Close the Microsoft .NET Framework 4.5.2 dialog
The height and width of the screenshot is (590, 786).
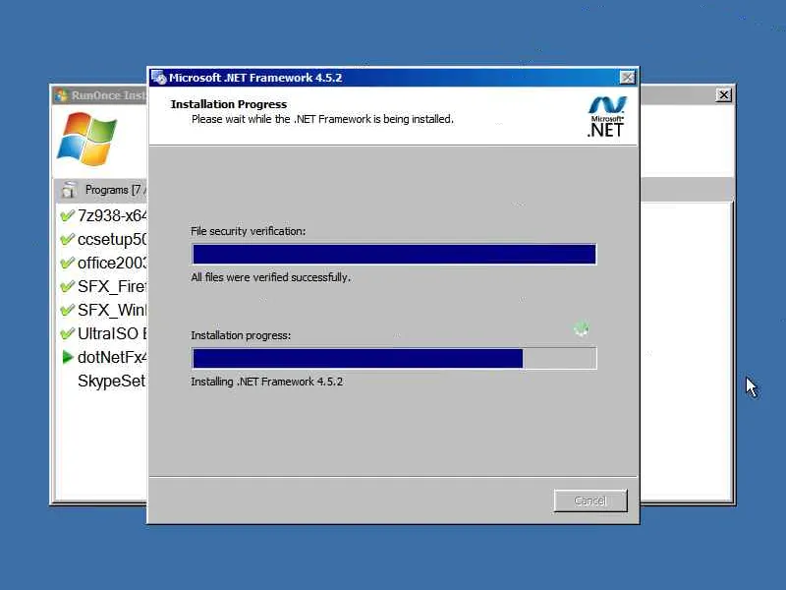tap(627, 78)
